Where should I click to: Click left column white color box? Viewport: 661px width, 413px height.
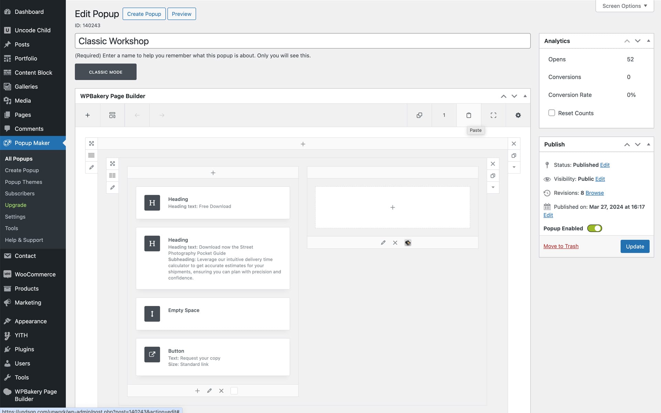(234, 391)
